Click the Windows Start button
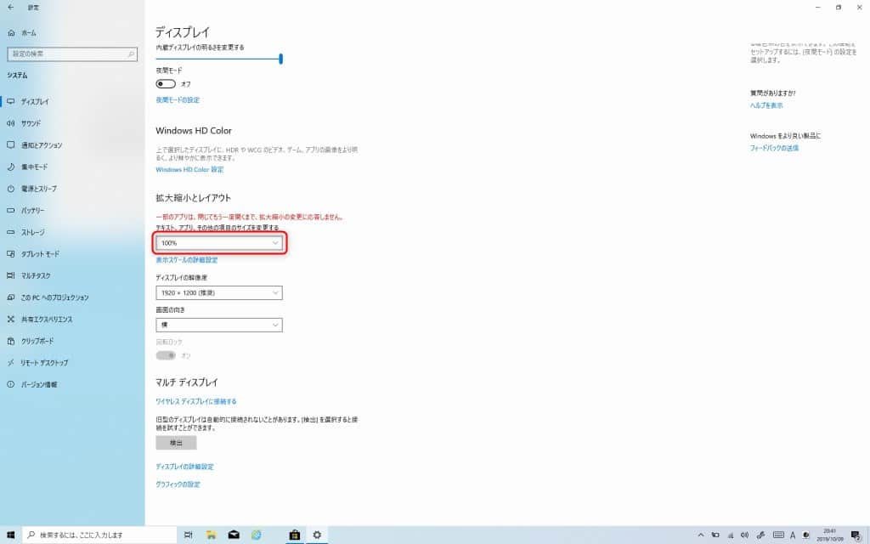Viewport: 870px width, 544px height. tap(10, 535)
